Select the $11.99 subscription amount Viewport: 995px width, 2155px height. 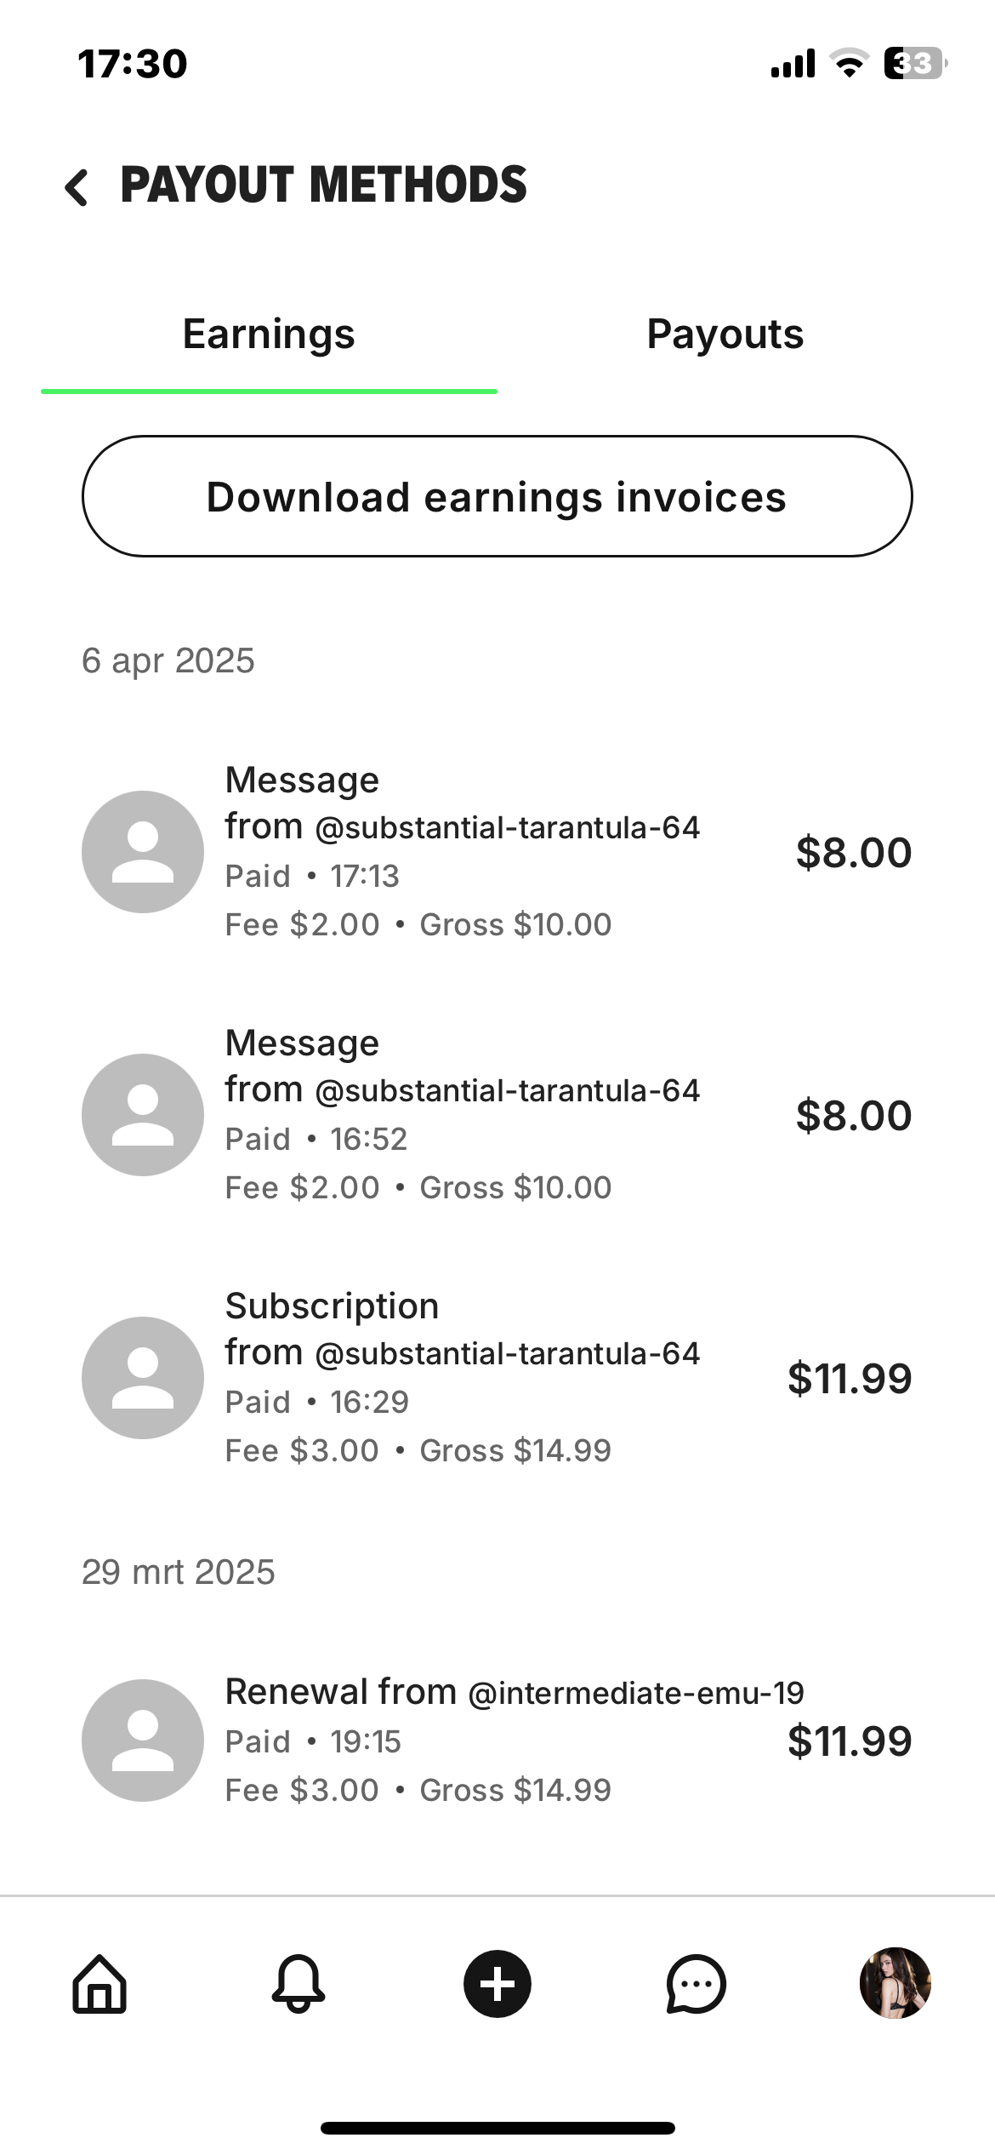point(849,1378)
